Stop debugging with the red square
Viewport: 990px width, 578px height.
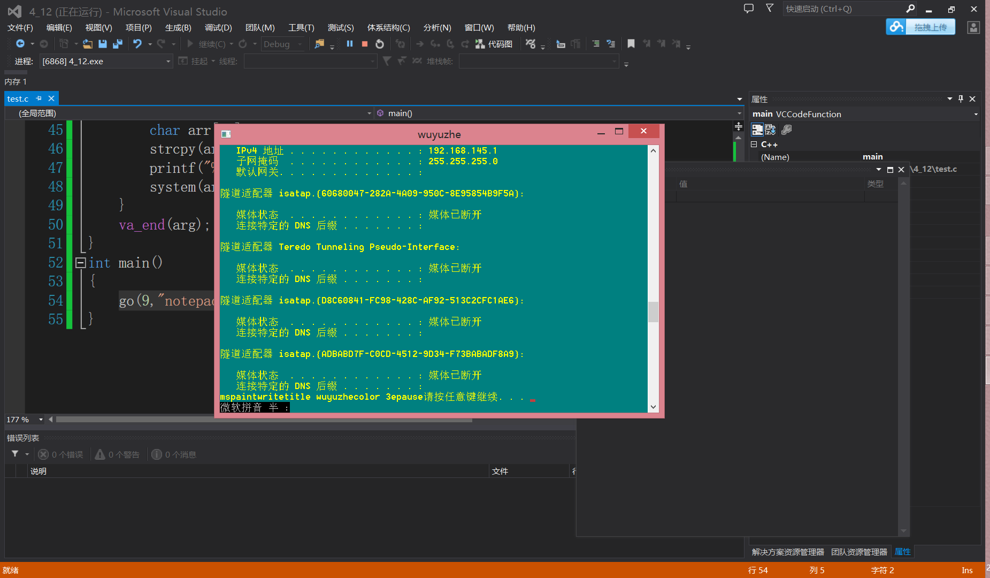click(365, 44)
